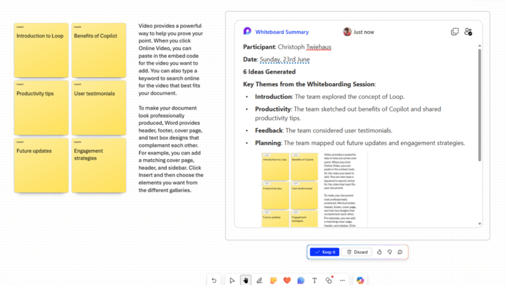Select the Benefits of Copilot sticky note
The width and height of the screenshot is (506, 285).
[99, 50]
